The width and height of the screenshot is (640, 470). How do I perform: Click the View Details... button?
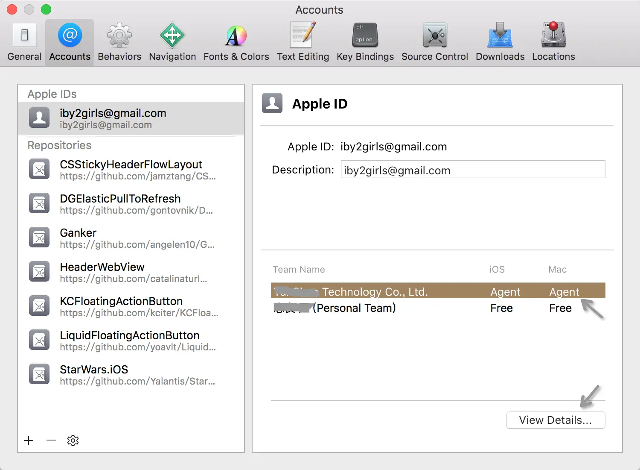[x=556, y=420]
